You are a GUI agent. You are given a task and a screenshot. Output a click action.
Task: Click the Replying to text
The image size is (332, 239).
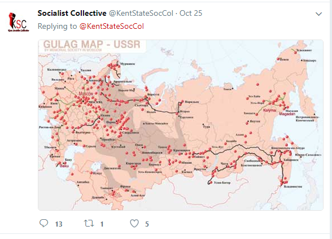[x=57, y=26]
